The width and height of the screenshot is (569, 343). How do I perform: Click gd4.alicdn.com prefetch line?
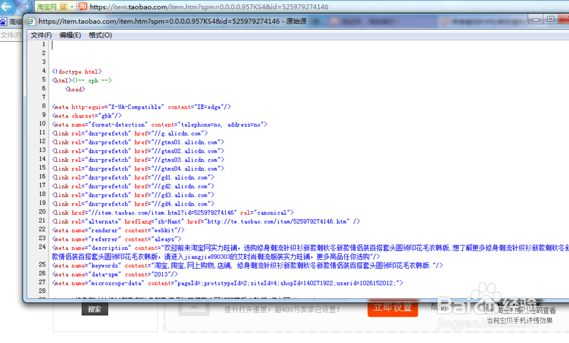click(x=133, y=204)
